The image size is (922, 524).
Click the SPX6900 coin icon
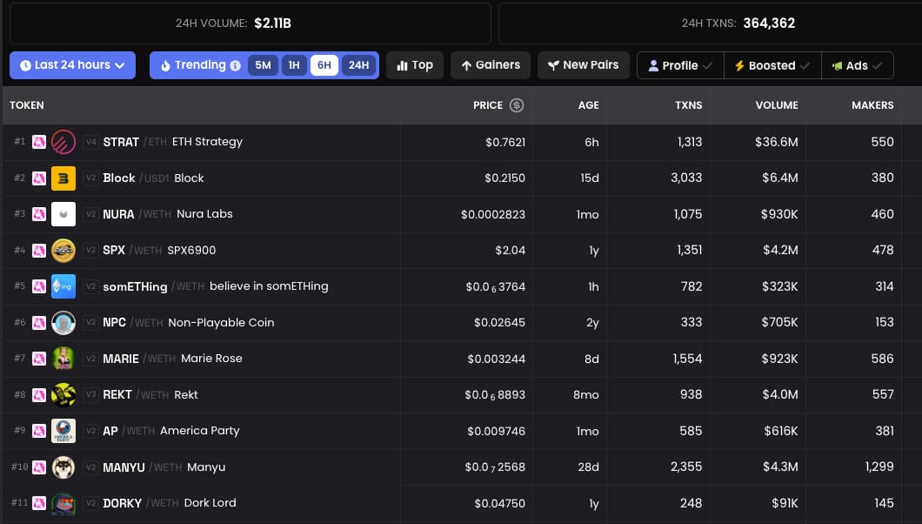(x=63, y=251)
